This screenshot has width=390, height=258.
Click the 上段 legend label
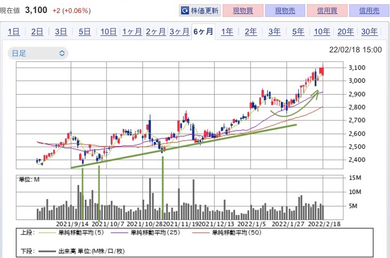point(28,233)
